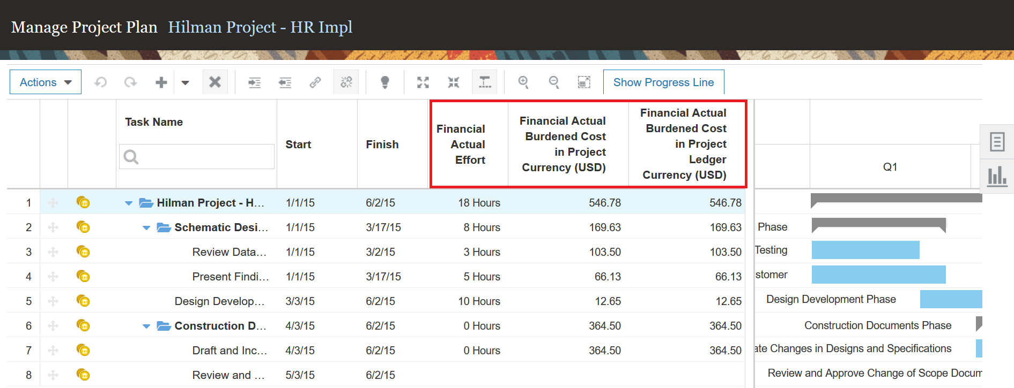Click the redo icon in the toolbar
Image resolution: width=1014 pixels, height=388 pixels.
click(130, 82)
